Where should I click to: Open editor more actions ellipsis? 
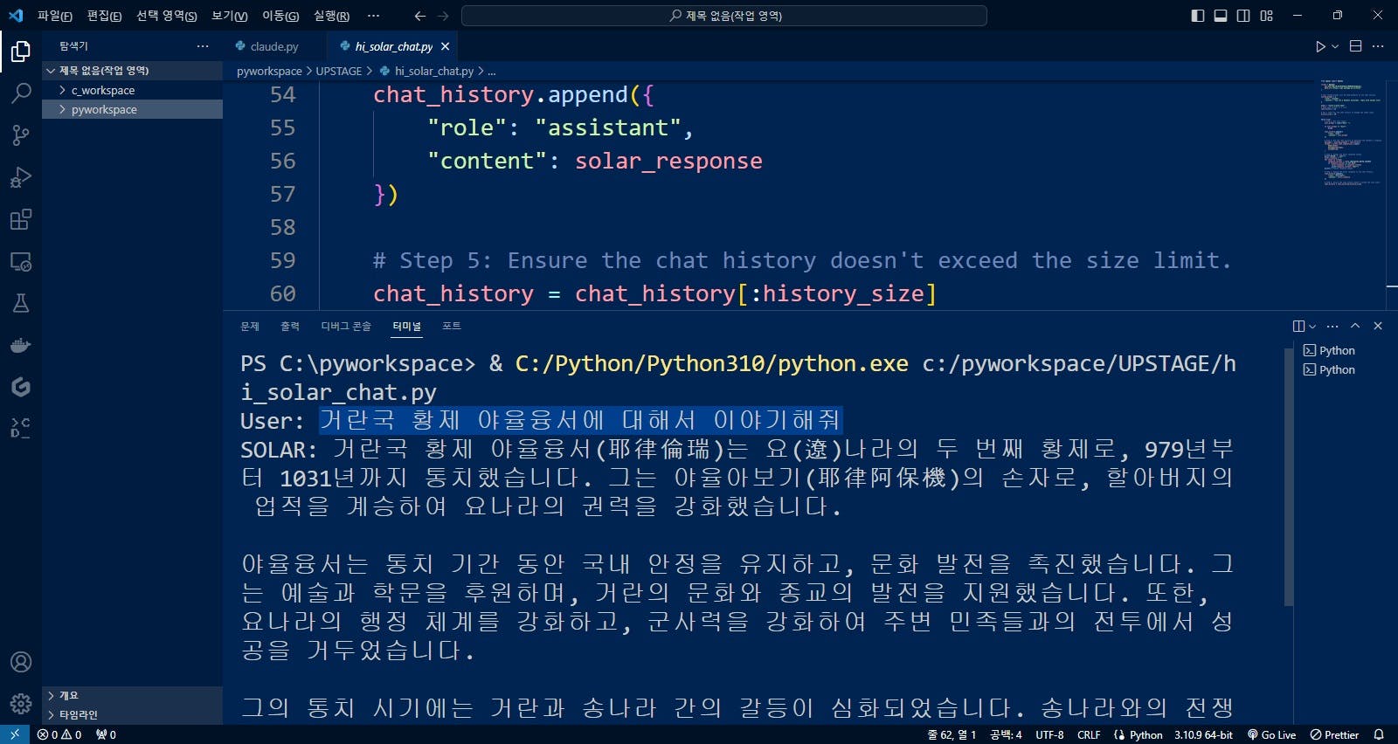tap(1378, 46)
